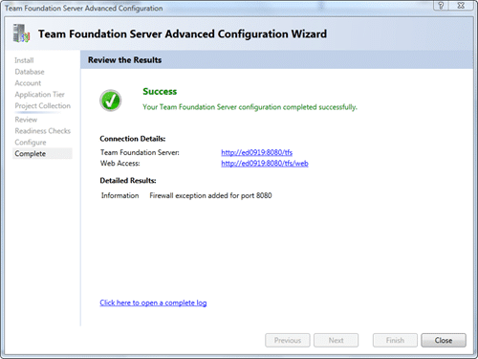478x359 pixels.
Task: Select the Review step in sidebar
Action: click(26, 120)
